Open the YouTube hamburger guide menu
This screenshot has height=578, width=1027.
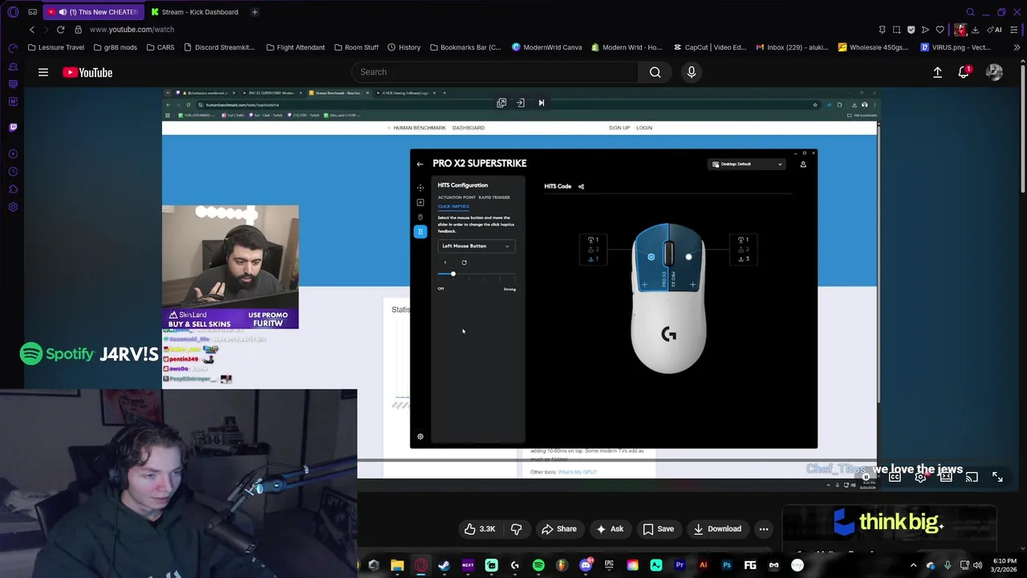(43, 72)
